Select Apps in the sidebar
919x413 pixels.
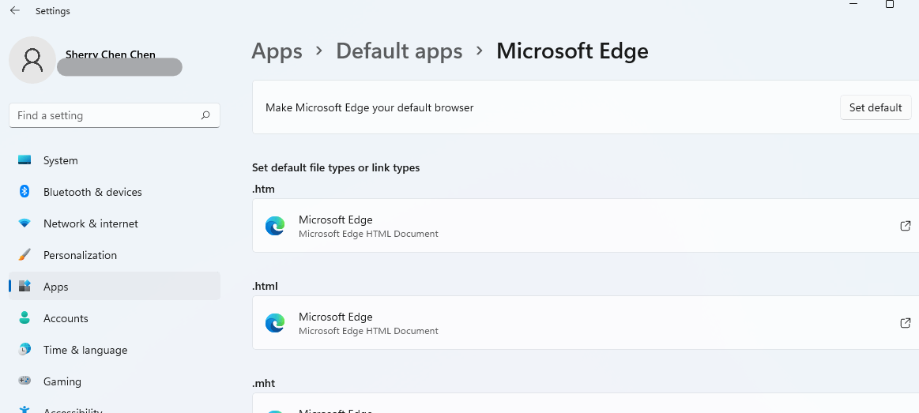pyautogui.click(x=55, y=287)
